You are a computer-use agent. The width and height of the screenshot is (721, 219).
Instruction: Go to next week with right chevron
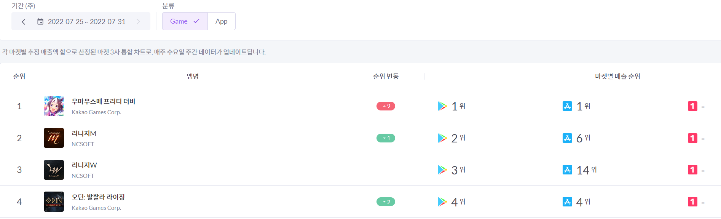(138, 22)
